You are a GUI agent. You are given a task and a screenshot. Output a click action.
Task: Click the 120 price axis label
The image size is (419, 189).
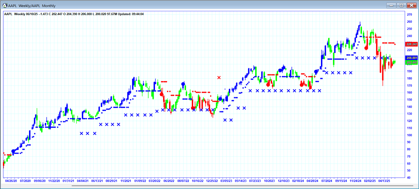(x=410, y=121)
